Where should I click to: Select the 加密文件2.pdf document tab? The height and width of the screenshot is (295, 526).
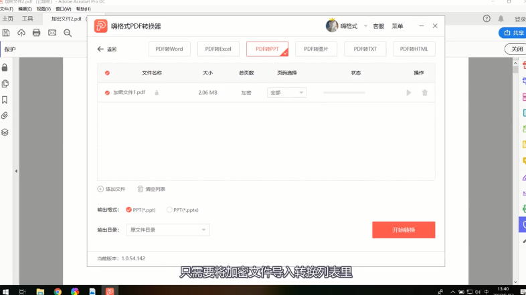point(66,19)
